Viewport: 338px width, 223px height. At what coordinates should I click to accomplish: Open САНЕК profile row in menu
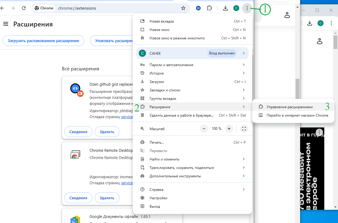pyautogui.click(x=193, y=53)
